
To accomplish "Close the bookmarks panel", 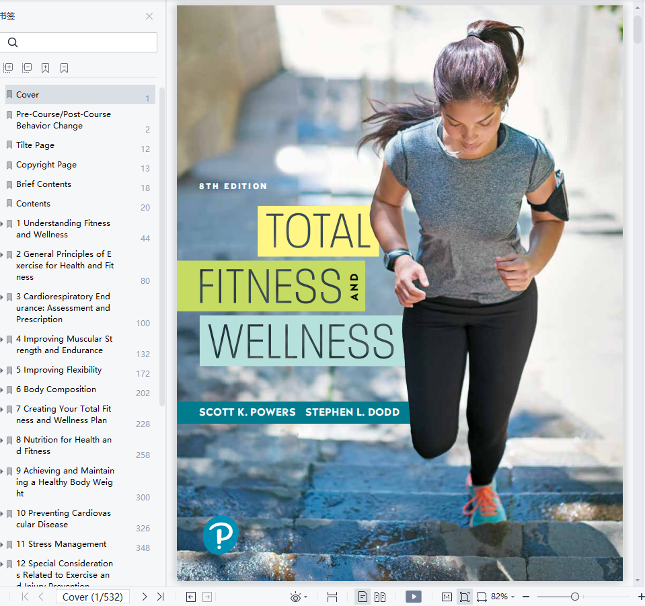I will 149,16.
